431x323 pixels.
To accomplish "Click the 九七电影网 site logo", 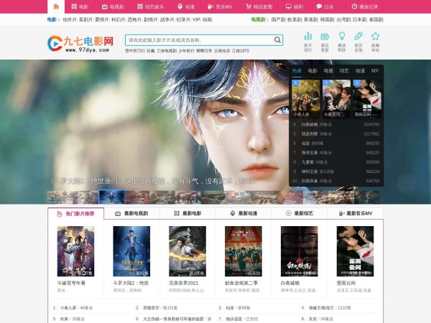I will pyautogui.click(x=80, y=45).
